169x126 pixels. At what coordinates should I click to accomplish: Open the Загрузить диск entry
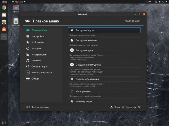pos(104,50)
